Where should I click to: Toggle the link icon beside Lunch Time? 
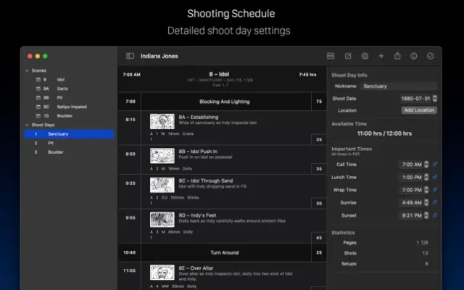click(435, 177)
